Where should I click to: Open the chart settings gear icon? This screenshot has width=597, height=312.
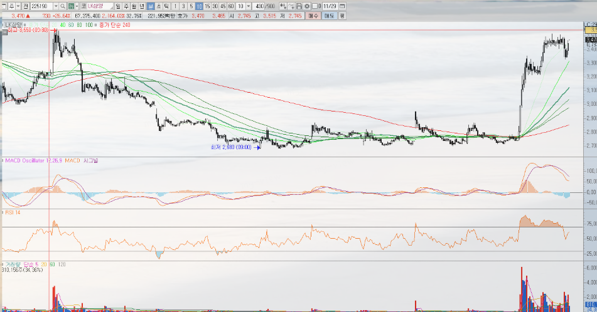[307, 6]
